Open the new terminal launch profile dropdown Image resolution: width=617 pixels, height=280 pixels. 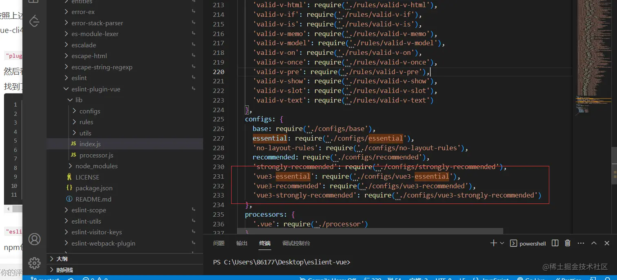502,243
